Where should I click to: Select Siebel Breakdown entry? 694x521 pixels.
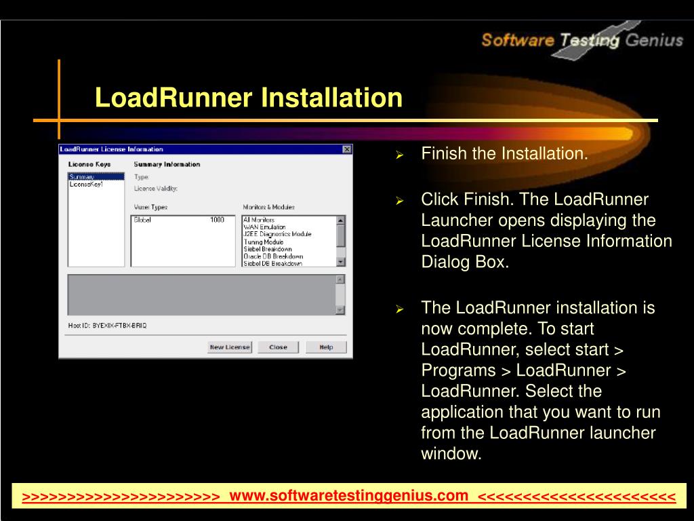[x=268, y=249]
